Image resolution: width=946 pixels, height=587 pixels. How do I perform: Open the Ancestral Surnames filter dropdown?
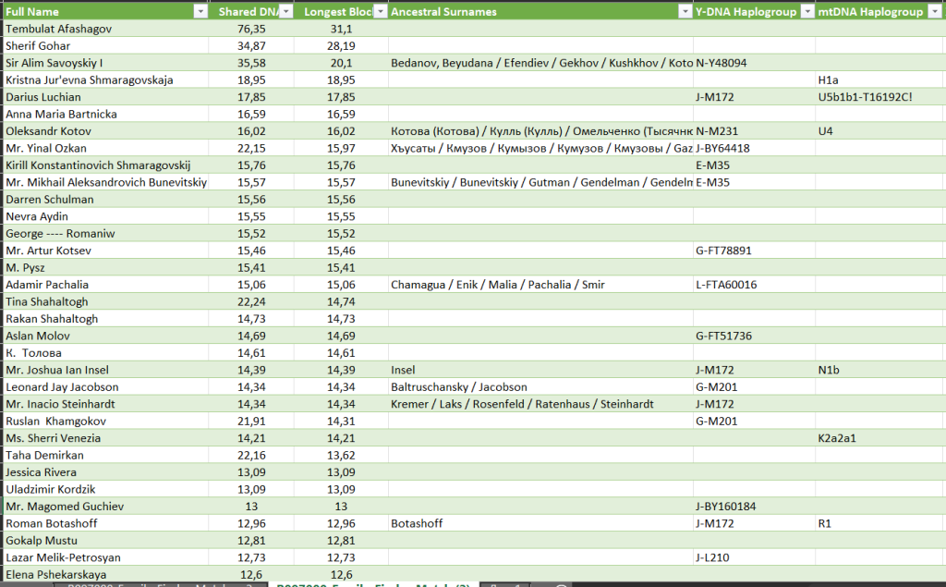click(685, 12)
